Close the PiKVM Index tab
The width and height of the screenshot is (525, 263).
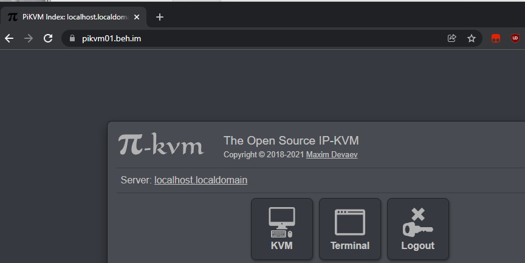point(137,17)
